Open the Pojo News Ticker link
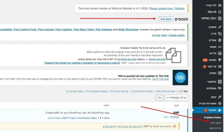 84,29
